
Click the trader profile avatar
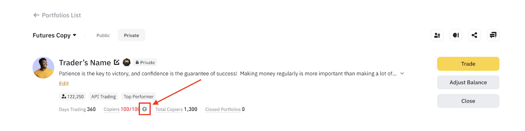coord(43,68)
